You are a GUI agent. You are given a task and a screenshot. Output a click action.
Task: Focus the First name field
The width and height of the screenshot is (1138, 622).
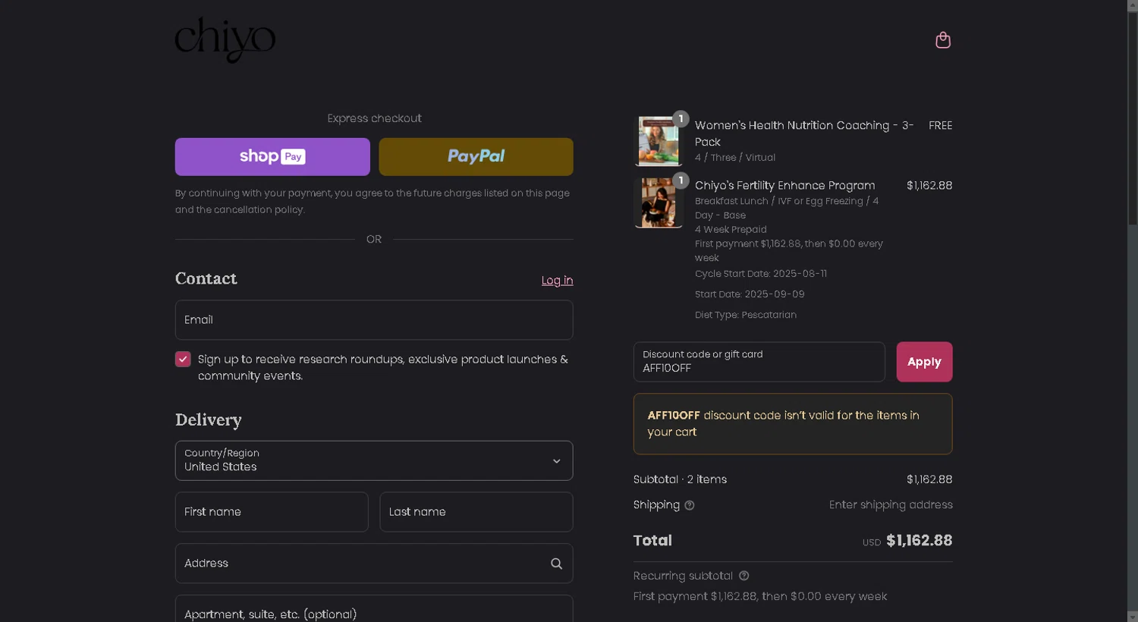tap(272, 512)
